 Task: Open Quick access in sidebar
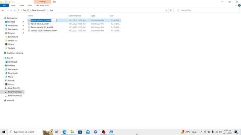click(12, 18)
